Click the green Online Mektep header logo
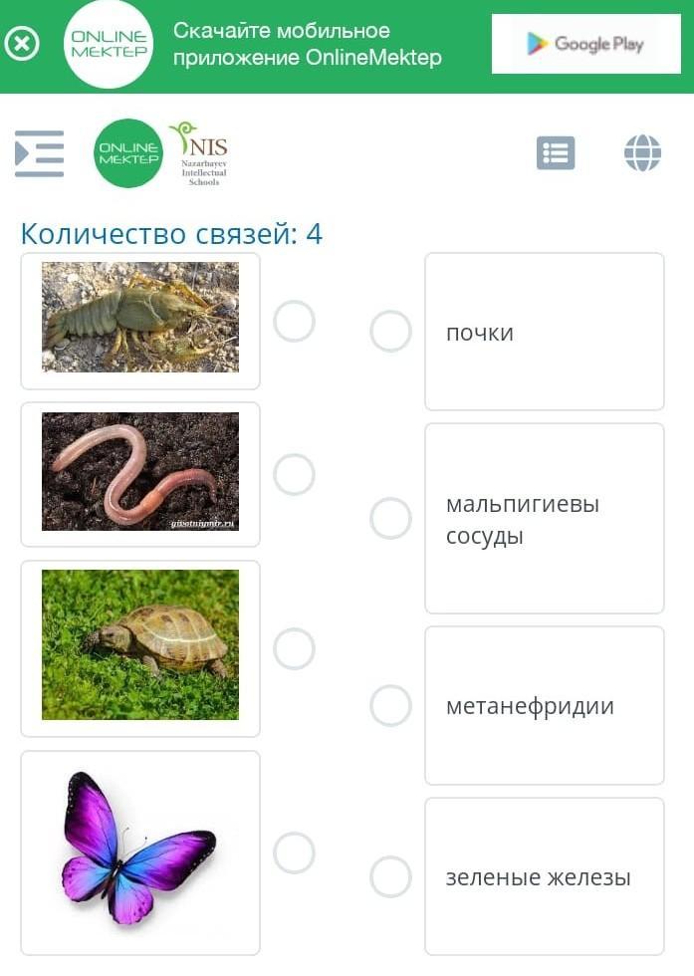The height and width of the screenshot is (976, 694). coord(128,153)
